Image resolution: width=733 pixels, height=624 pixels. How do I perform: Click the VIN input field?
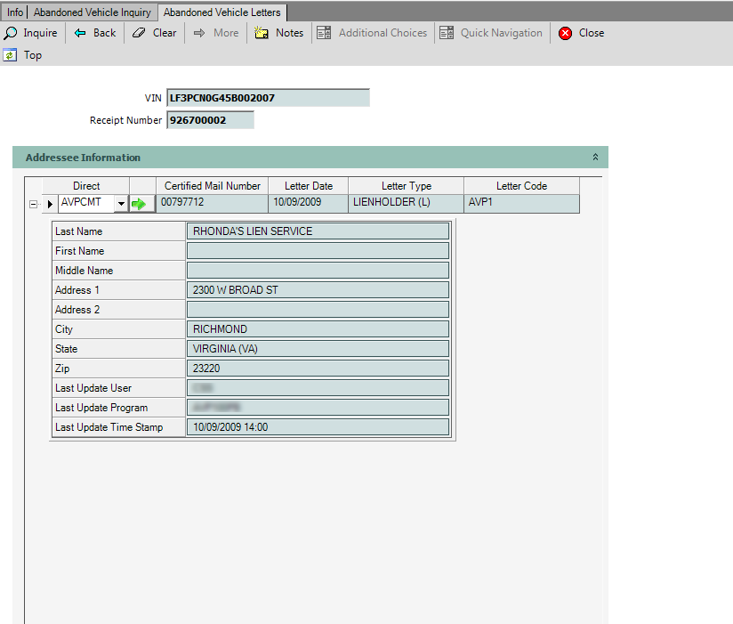(267, 98)
